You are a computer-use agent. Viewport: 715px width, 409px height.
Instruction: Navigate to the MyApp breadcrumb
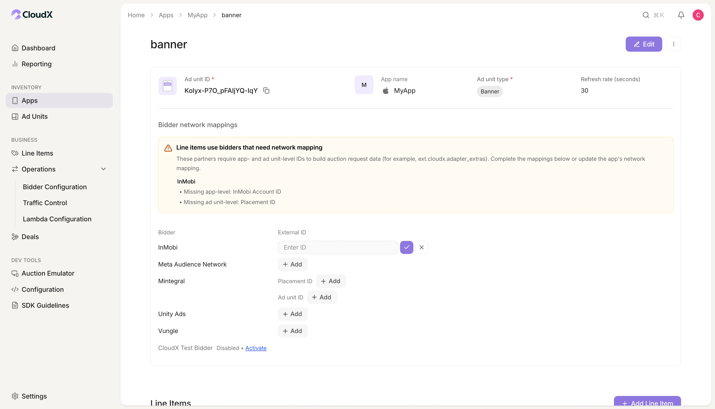(197, 15)
